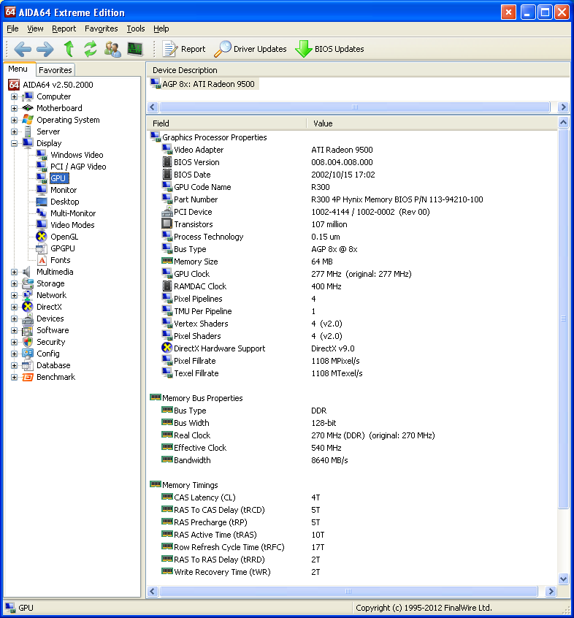This screenshot has height=618, width=574.
Task: Expand the Storage tree node
Action: click(14, 283)
